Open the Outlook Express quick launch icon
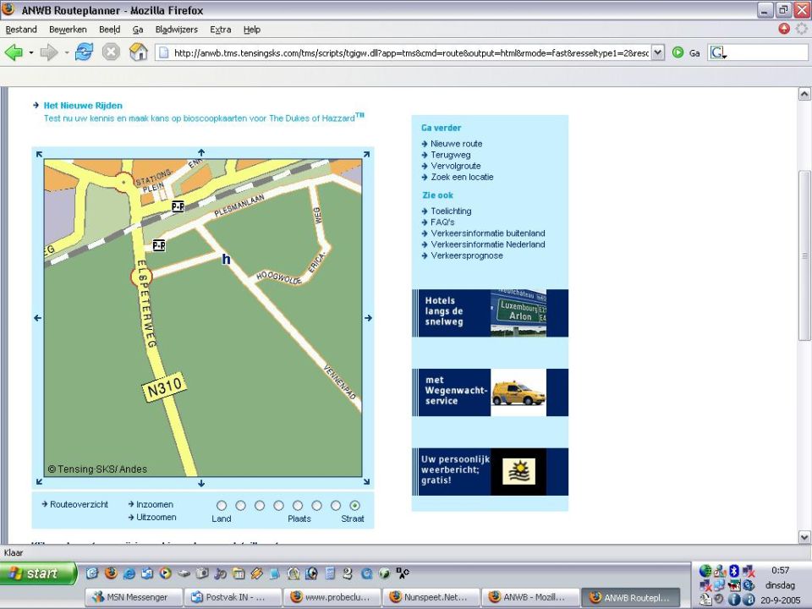812x609 pixels. tap(147, 573)
